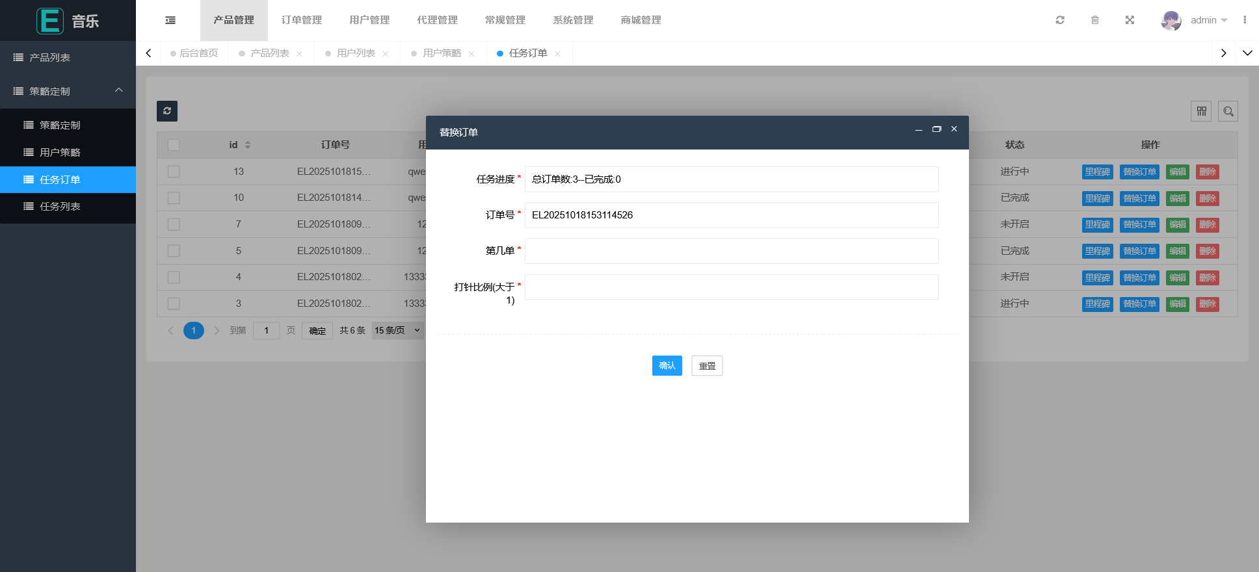Check the checkbox for row id 7

174,224
